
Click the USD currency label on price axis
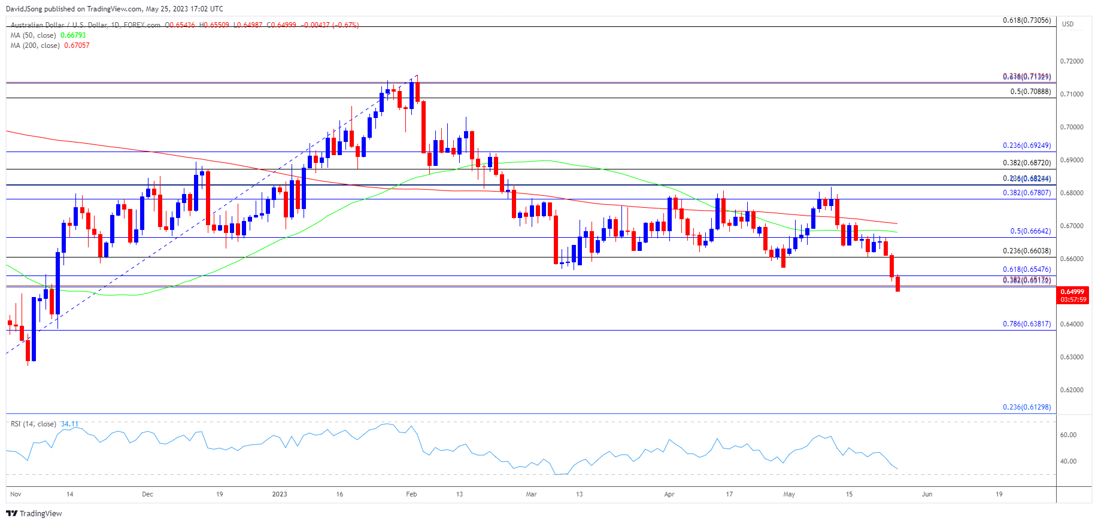point(1067,24)
